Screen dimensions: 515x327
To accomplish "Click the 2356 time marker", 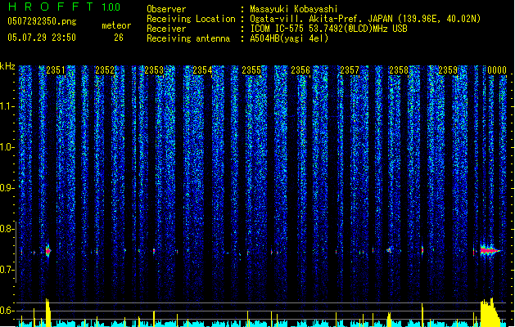I will tap(300, 70).
